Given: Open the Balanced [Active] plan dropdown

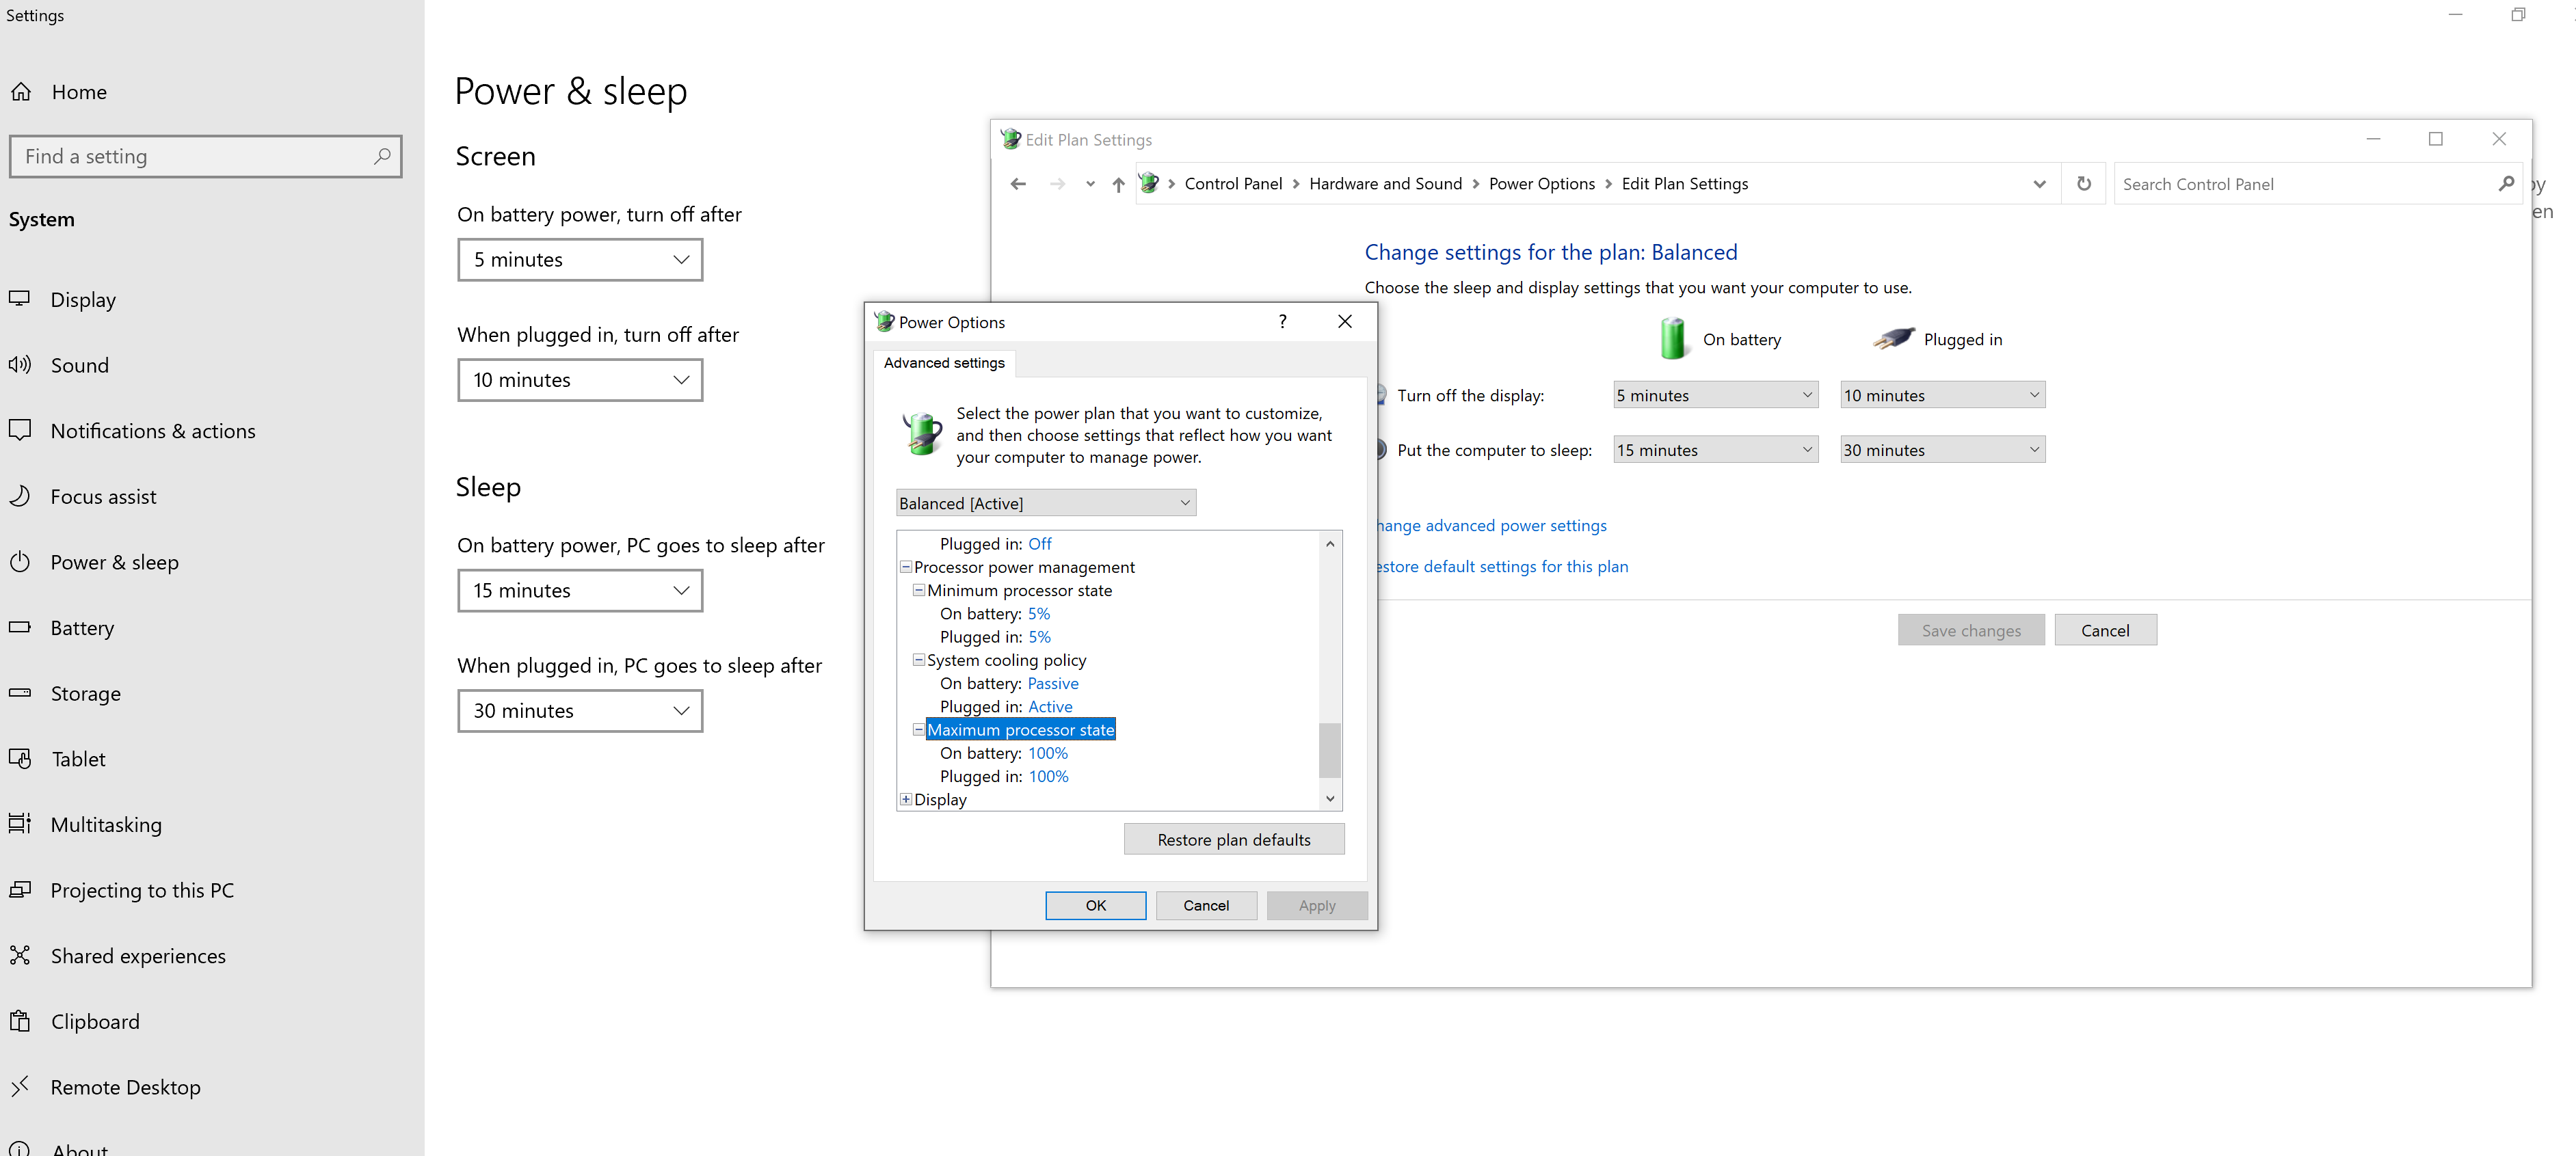Looking at the screenshot, I should (1046, 503).
